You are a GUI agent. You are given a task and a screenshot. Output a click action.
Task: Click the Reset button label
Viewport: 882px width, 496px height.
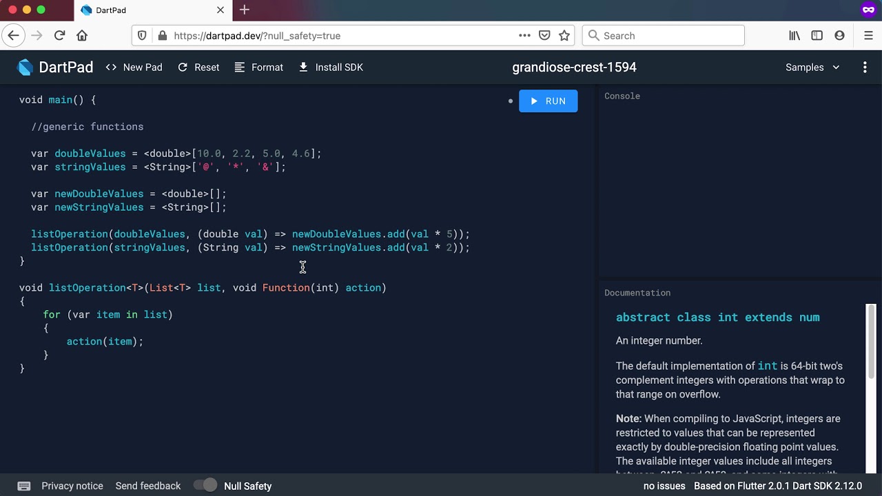[x=207, y=67]
